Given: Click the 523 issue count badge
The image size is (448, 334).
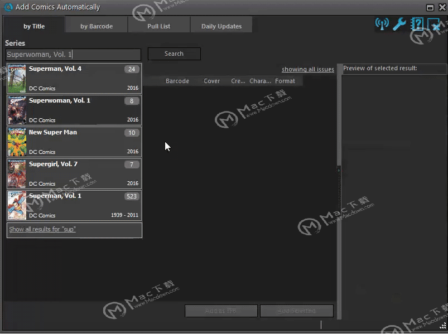Looking at the screenshot, I should 132,196.
